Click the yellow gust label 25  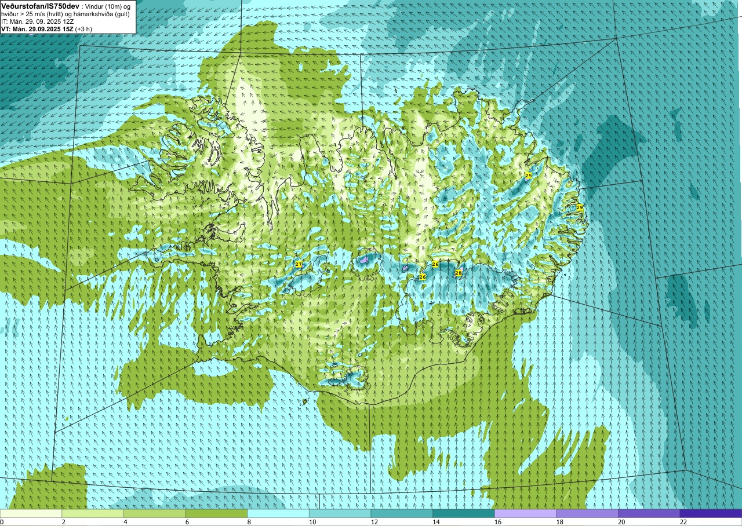pyautogui.click(x=528, y=176)
